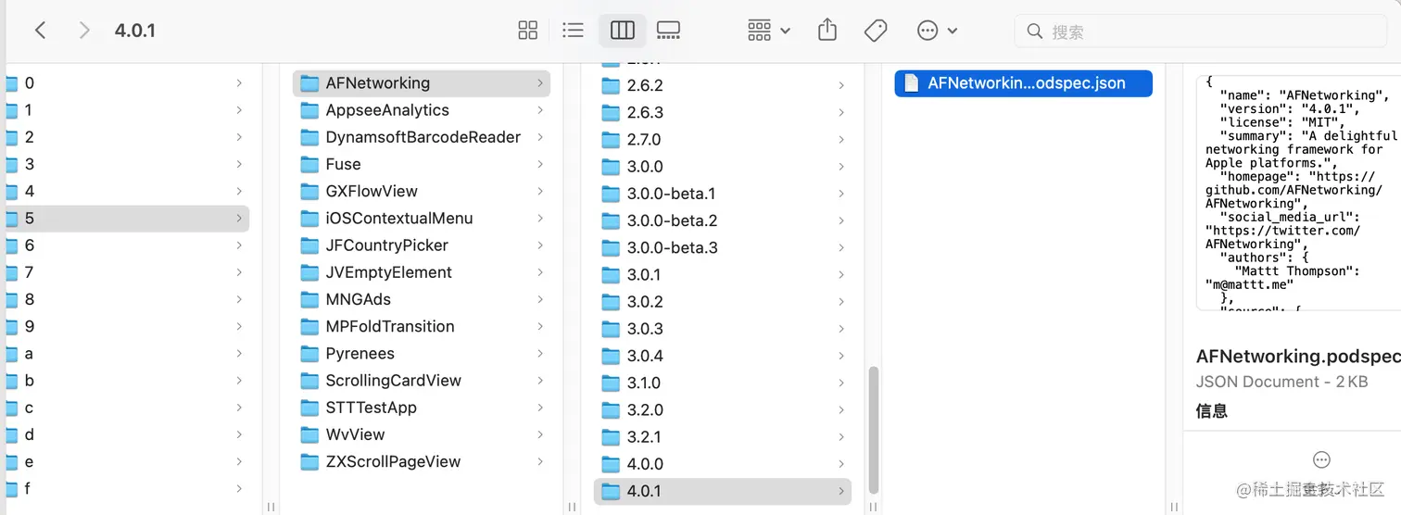
Task: Switch to list view
Action: pos(574,31)
